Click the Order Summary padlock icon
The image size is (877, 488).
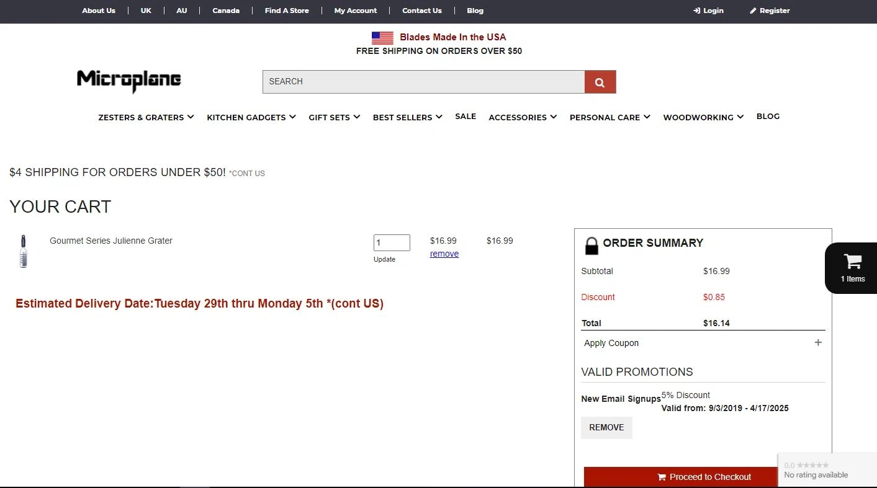pos(591,246)
